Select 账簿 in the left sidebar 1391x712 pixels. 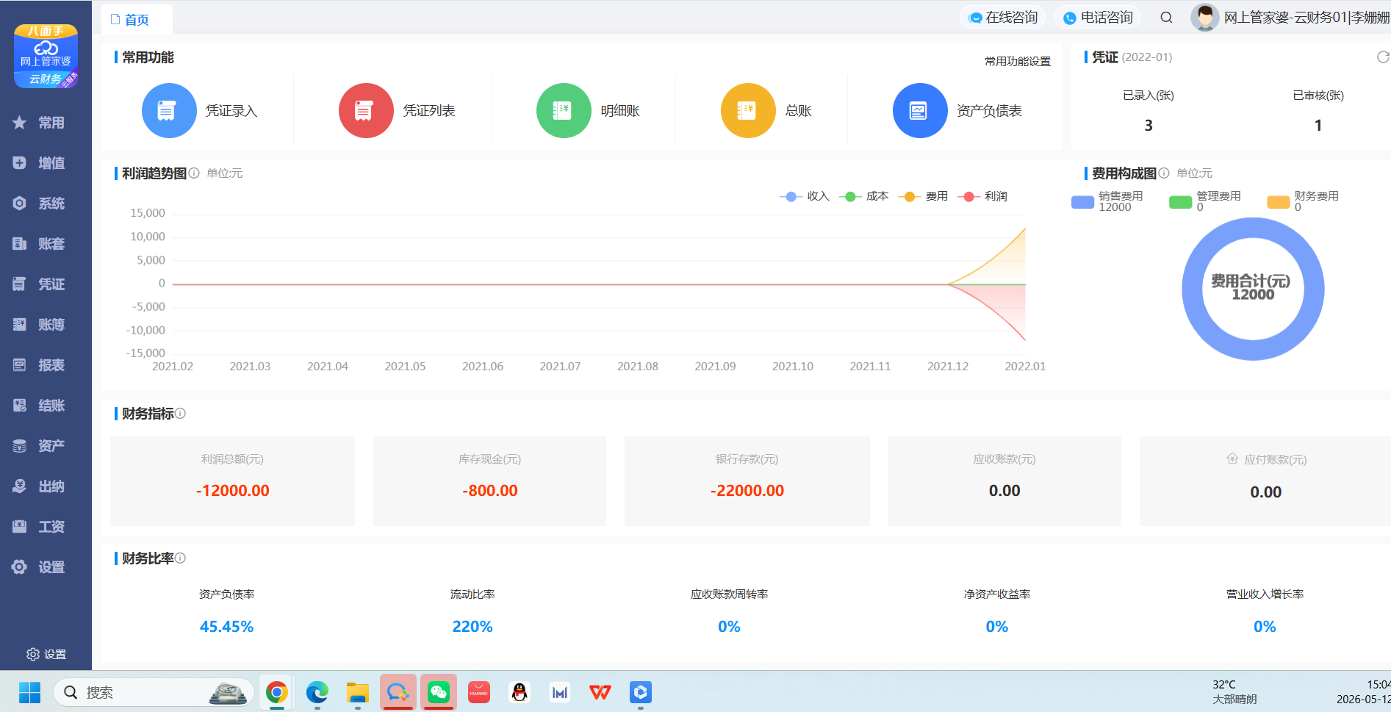(46, 325)
